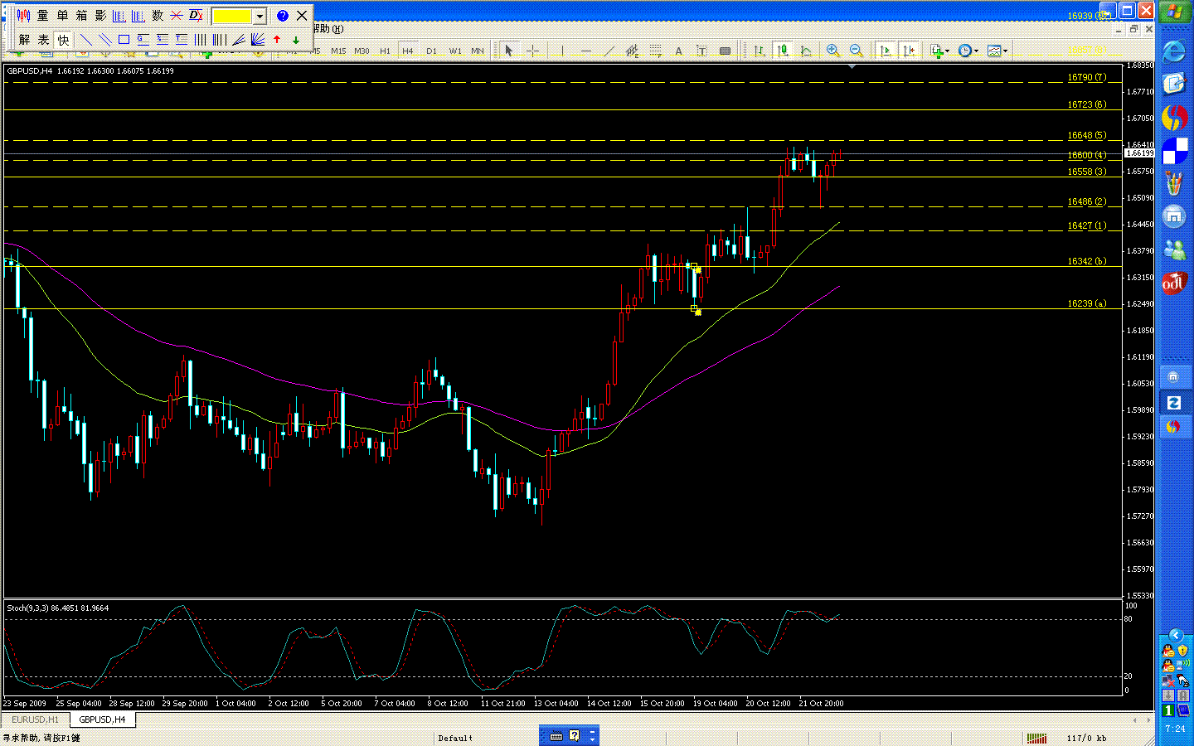Click the 箱 button in the floating toolbar
1194x746 pixels.
pyautogui.click(x=81, y=16)
